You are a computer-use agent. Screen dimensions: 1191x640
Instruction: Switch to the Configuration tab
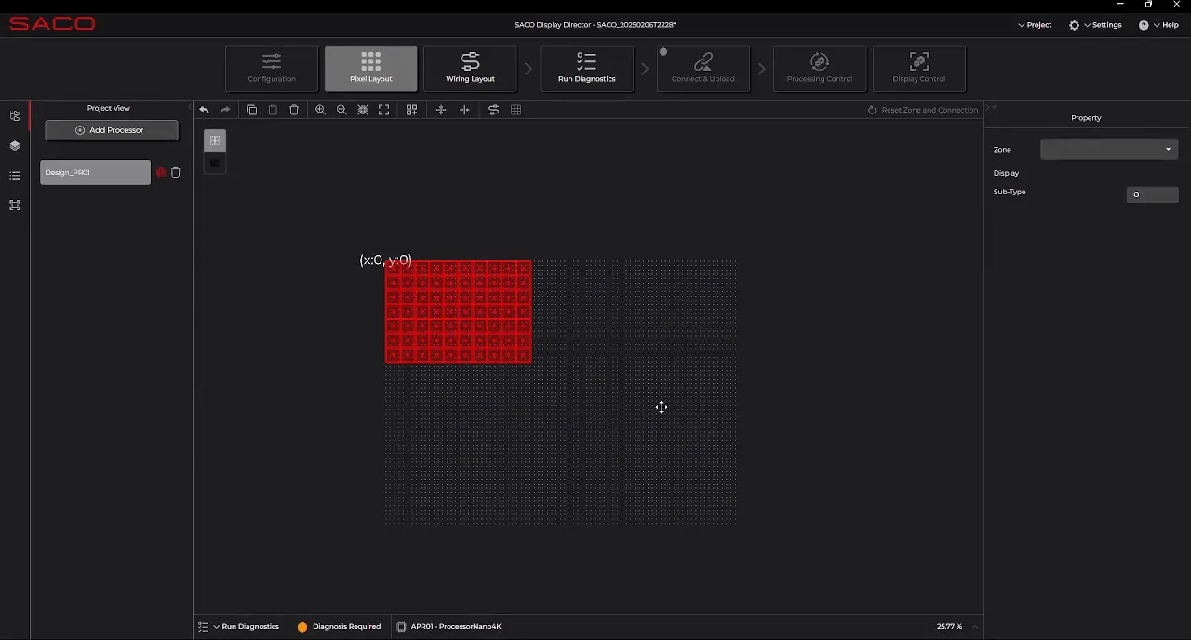(x=272, y=68)
